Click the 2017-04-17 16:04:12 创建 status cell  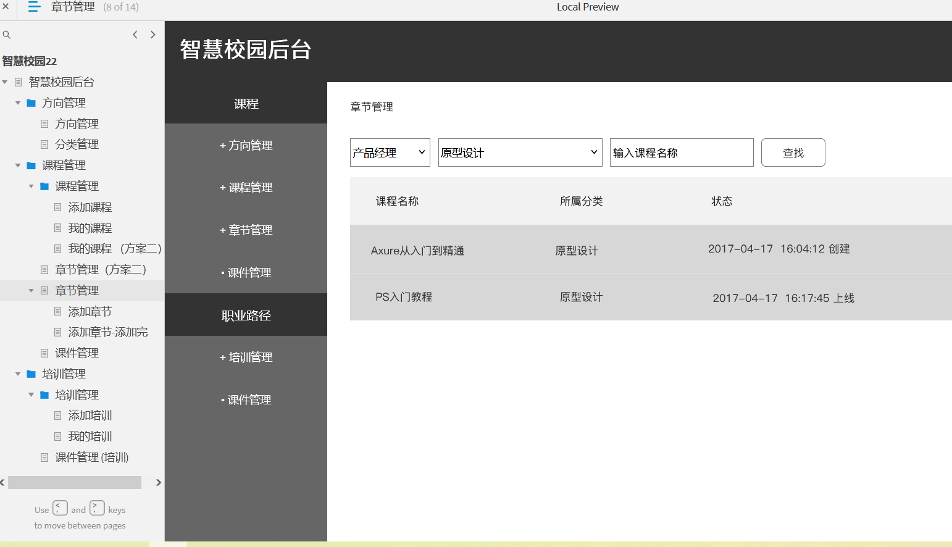(x=779, y=249)
